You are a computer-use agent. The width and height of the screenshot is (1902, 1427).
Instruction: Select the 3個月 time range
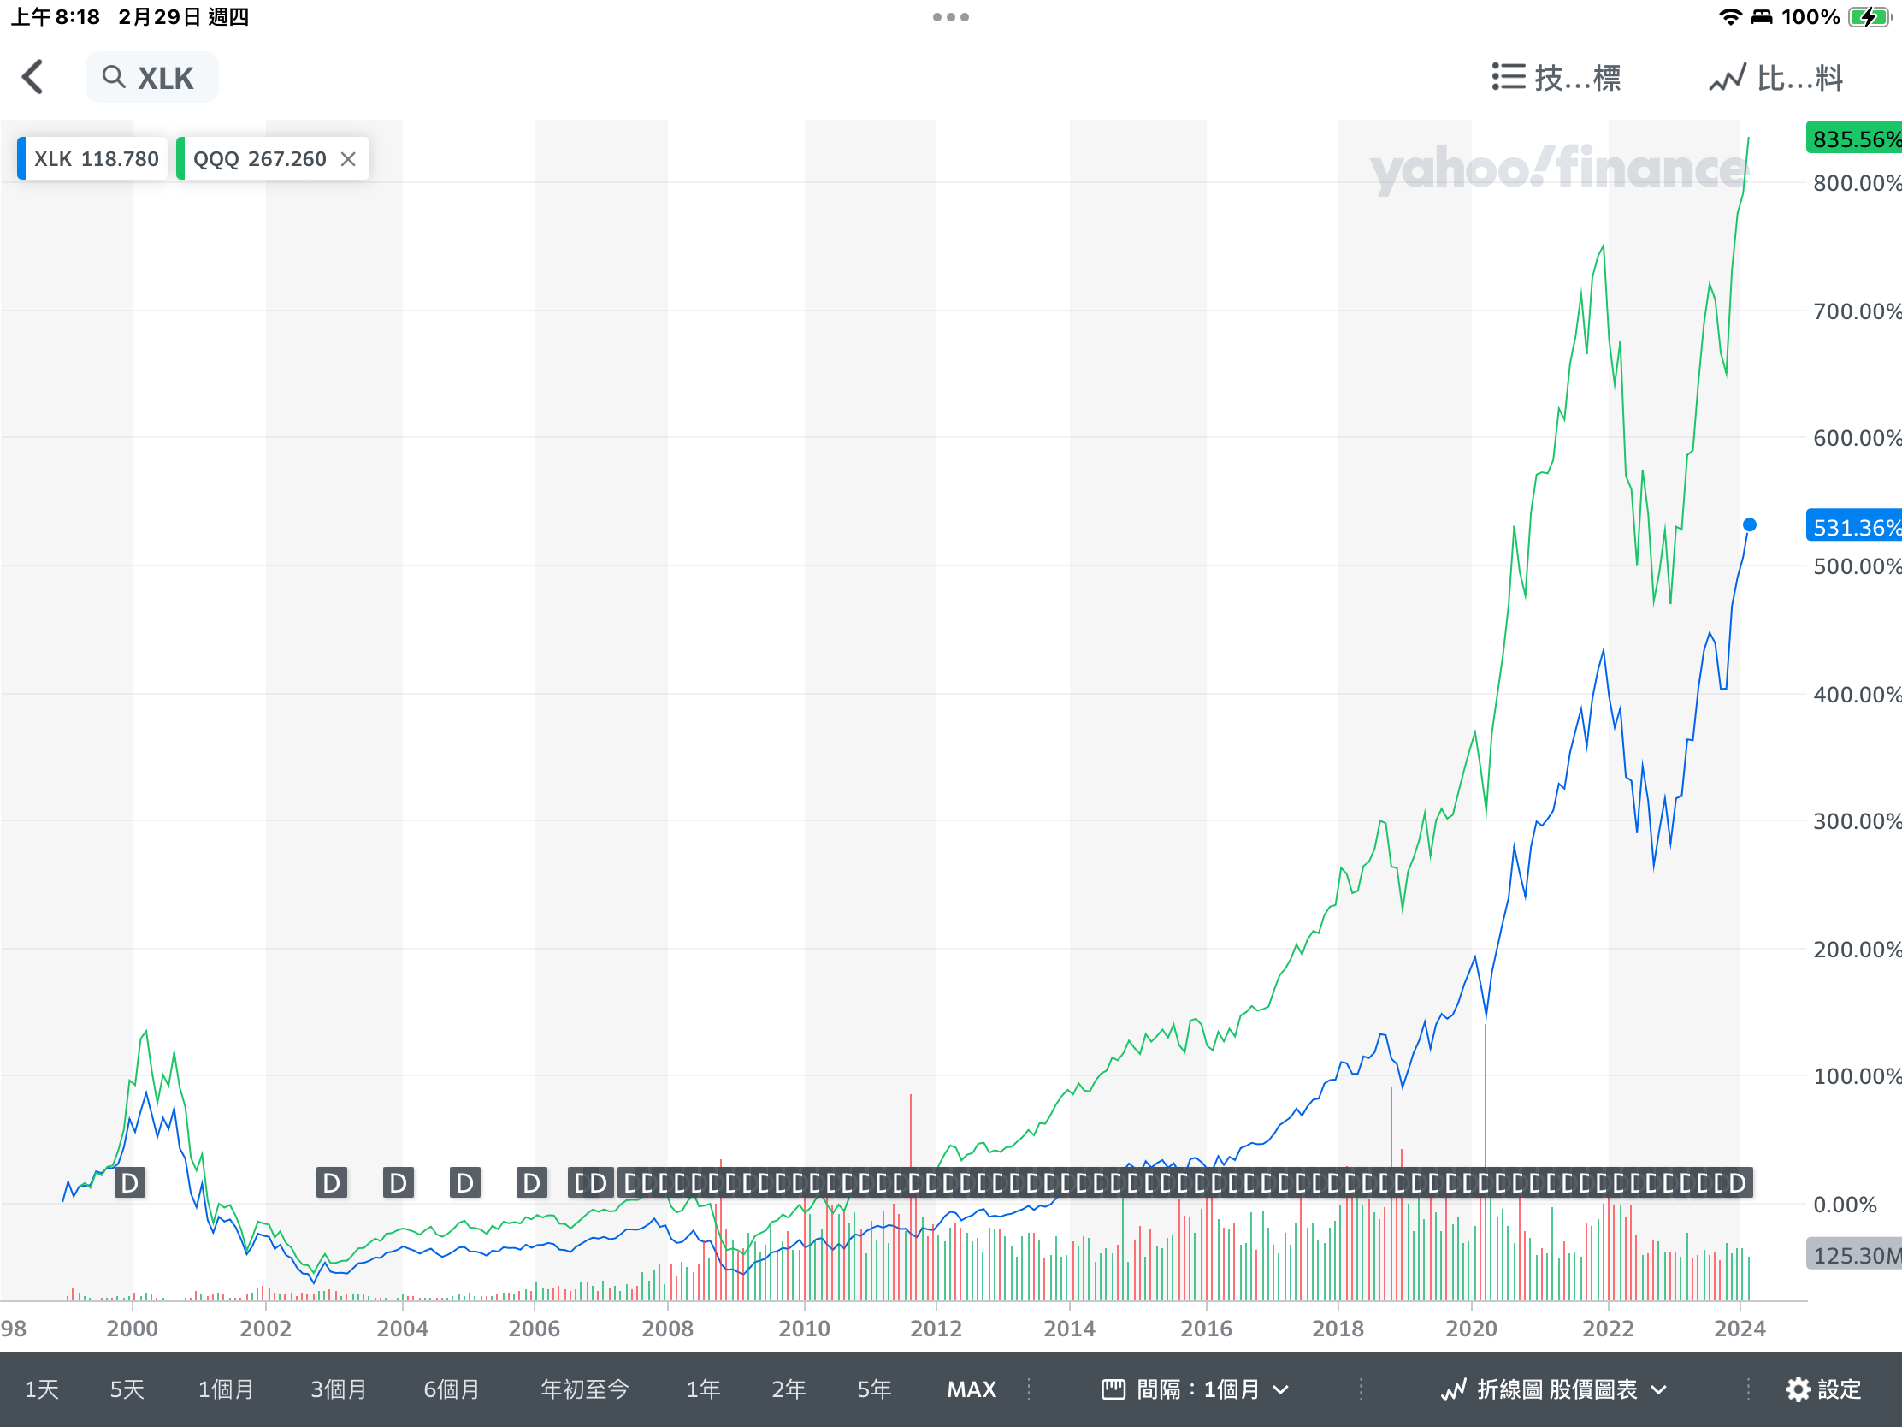339,1389
